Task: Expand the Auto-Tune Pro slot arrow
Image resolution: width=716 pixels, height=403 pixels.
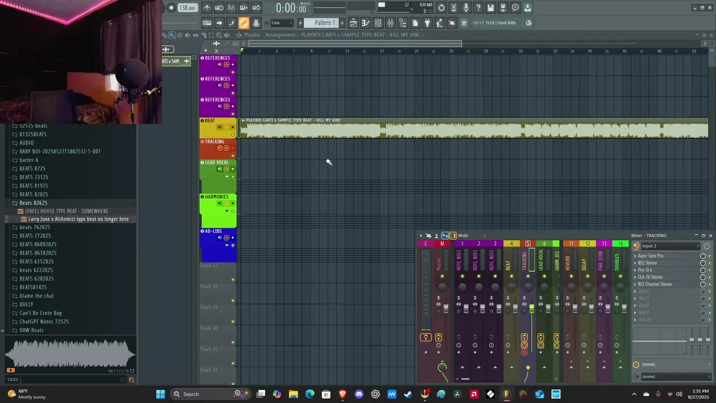Action: pos(635,256)
